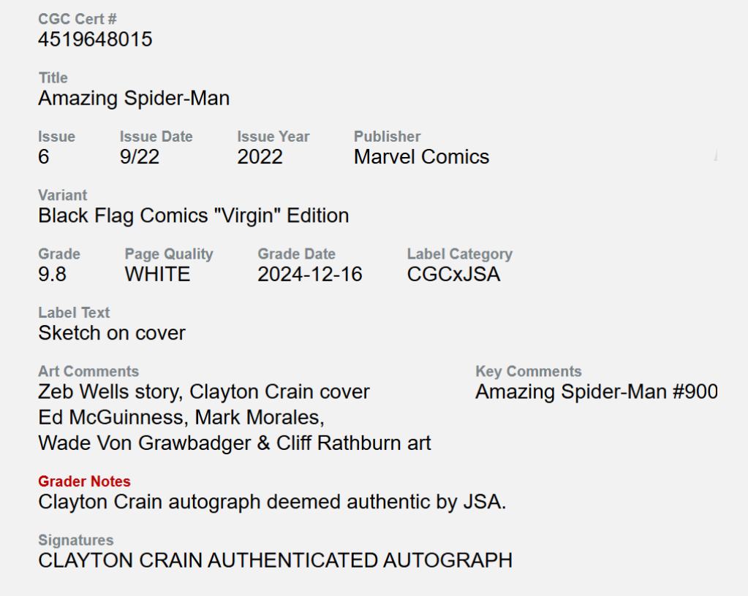
Task: Select the title Amazing Spider-Man
Action: pos(134,99)
